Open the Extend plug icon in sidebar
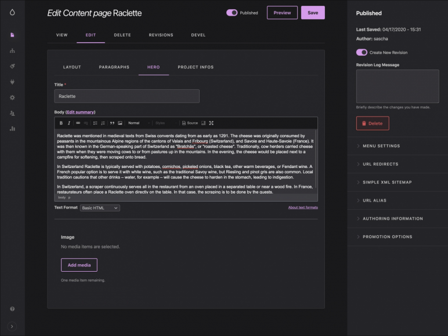 tap(12, 82)
